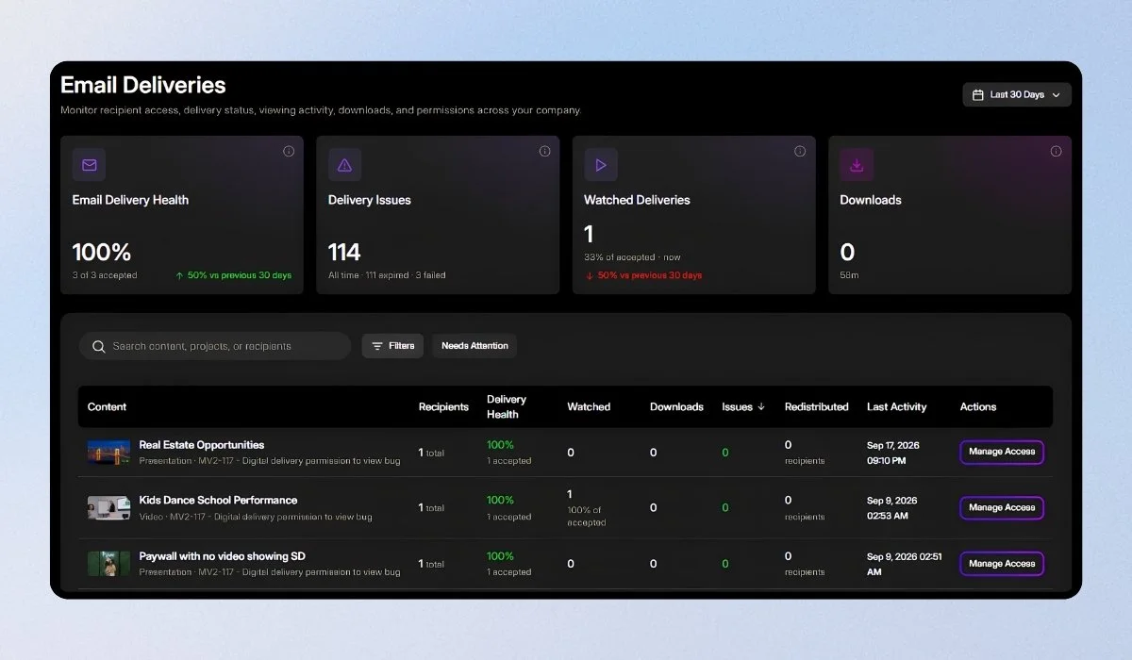This screenshot has height=660, width=1132.
Task: Manage Access for Kids Dance School Performance
Action: click(x=1002, y=507)
